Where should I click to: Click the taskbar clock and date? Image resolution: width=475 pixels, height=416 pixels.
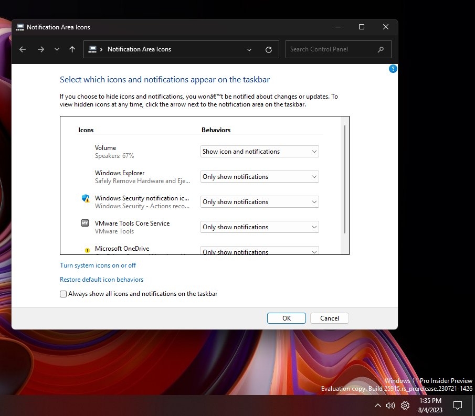point(430,406)
